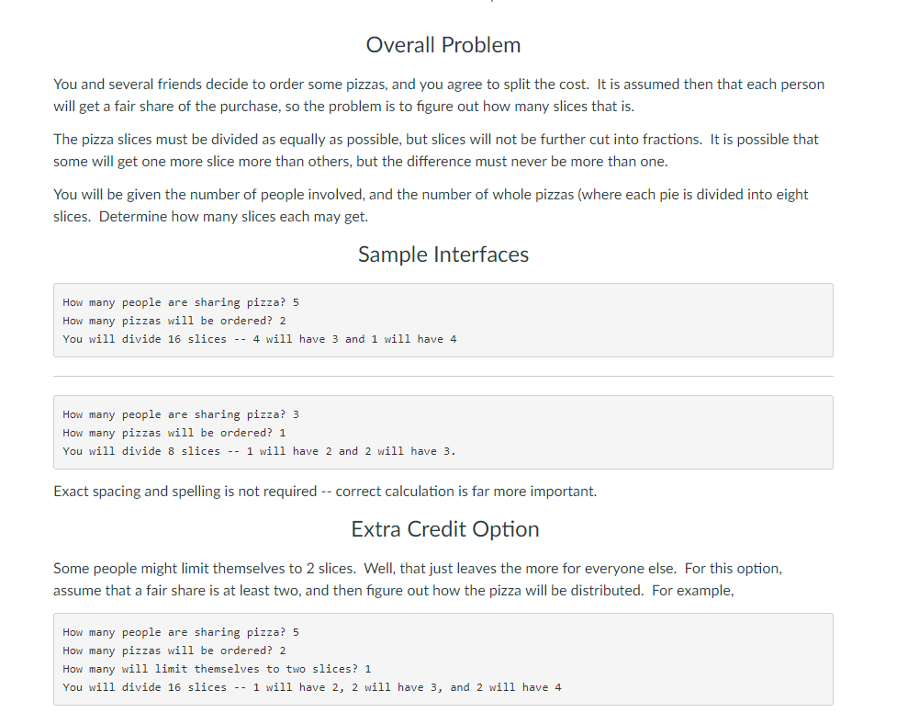Image resolution: width=908 pixels, height=713 pixels.
Task: Click the "Overall Problem" heading
Action: click(443, 45)
